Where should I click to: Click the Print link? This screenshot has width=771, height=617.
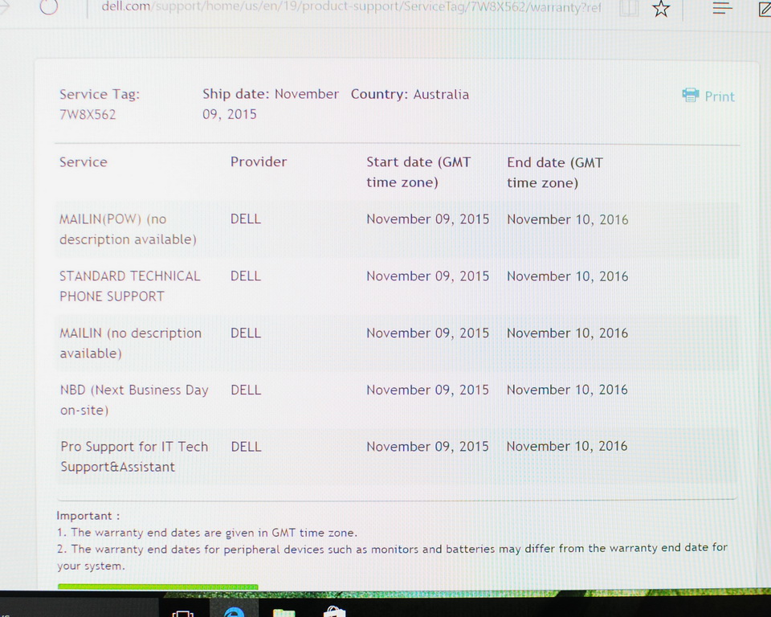pyautogui.click(x=720, y=96)
